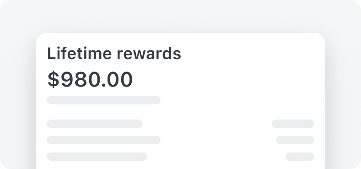Image resolution: width=361 pixels, height=169 pixels.
Task: Click the third row's shortest right placeholder
Action: coord(300,157)
